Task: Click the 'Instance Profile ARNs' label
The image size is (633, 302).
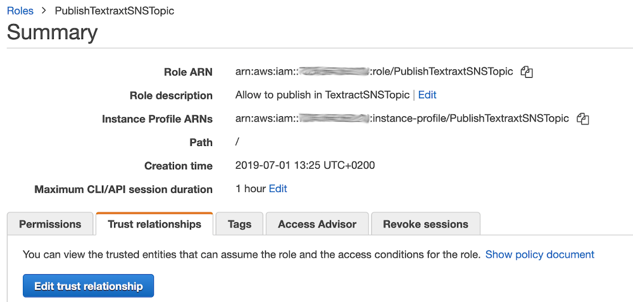Action: pyautogui.click(x=157, y=119)
